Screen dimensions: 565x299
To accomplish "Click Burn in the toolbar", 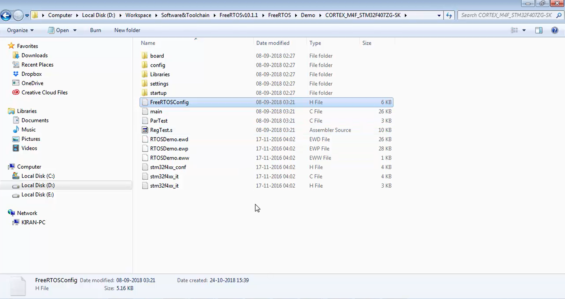I will pyautogui.click(x=95, y=30).
